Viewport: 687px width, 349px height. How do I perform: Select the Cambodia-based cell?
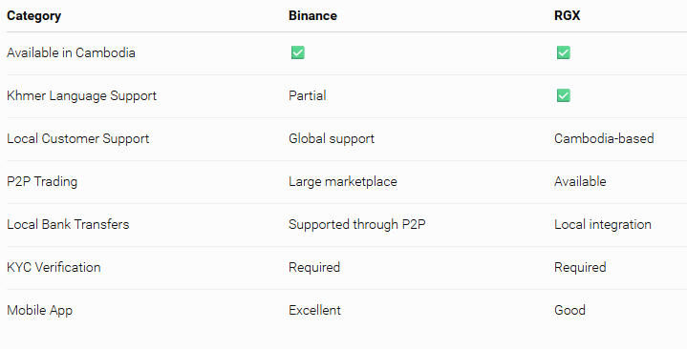[604, 138]
